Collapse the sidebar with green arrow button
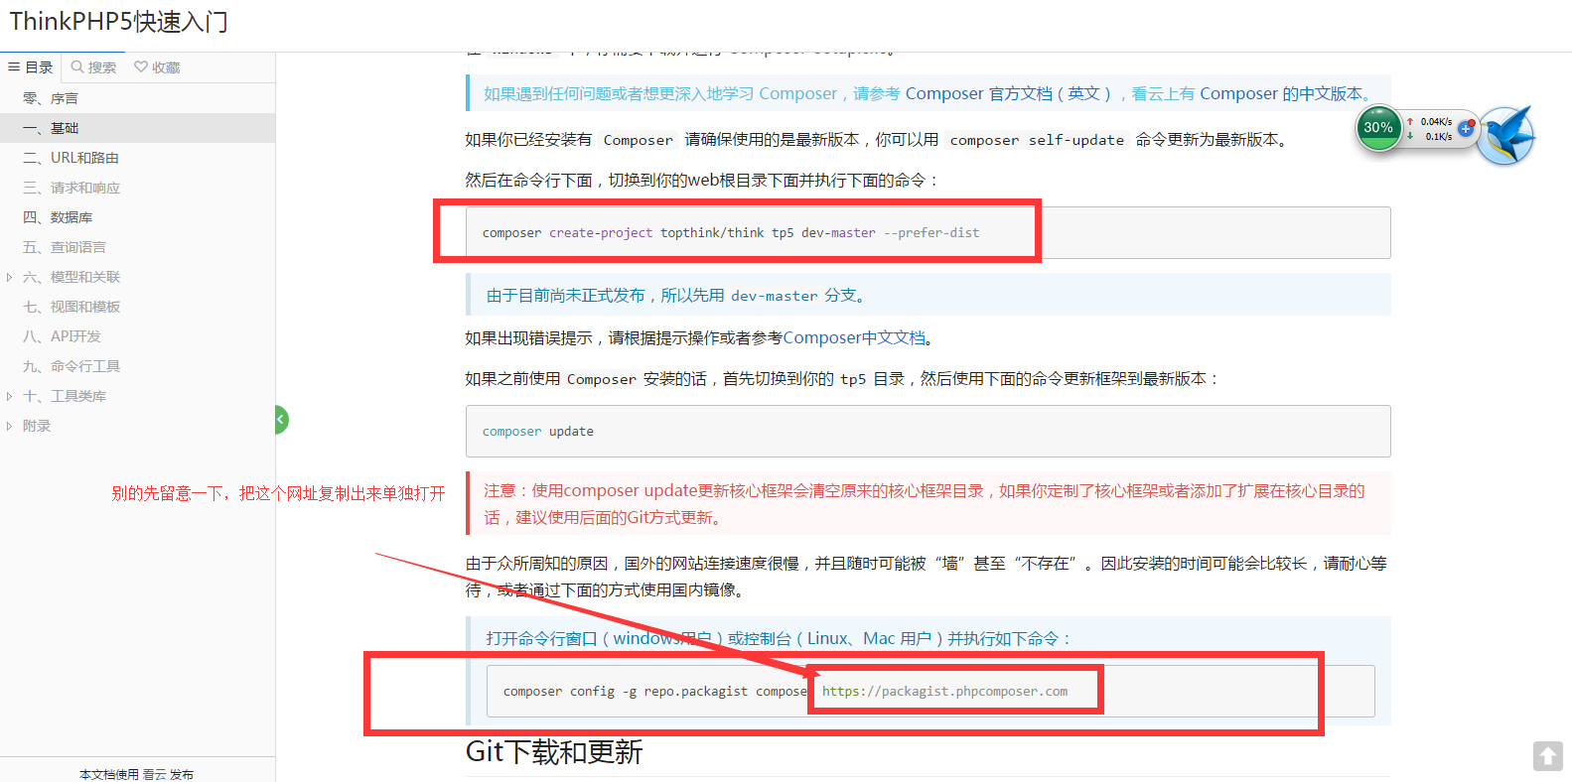The image size is (1572, 782). [x=281, y=420]
